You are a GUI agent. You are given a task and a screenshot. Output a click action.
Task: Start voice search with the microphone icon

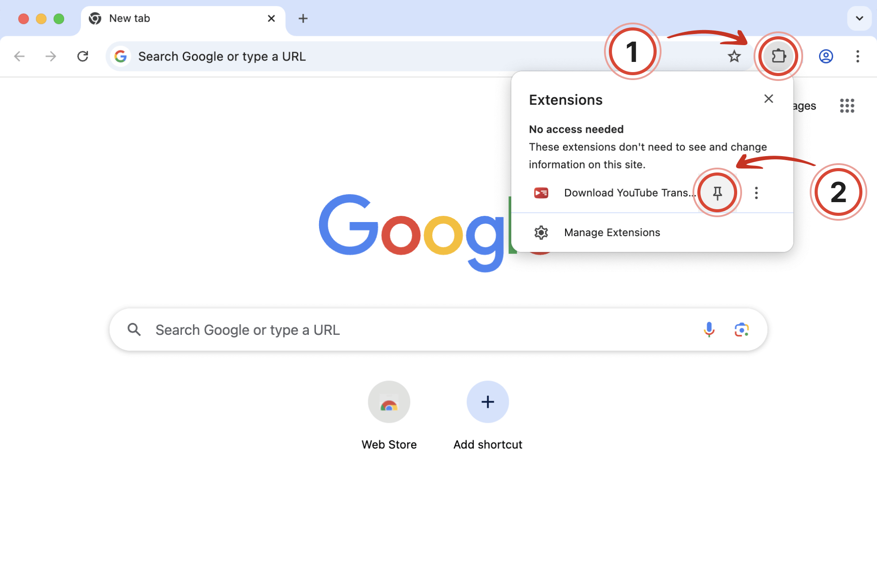click(x=709, y=330)
